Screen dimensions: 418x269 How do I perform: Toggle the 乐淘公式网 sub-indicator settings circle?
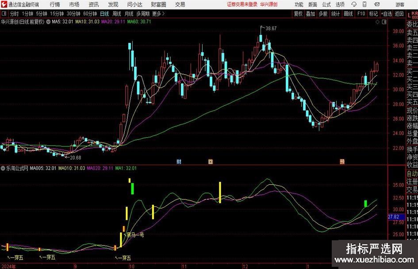point(3,168)
